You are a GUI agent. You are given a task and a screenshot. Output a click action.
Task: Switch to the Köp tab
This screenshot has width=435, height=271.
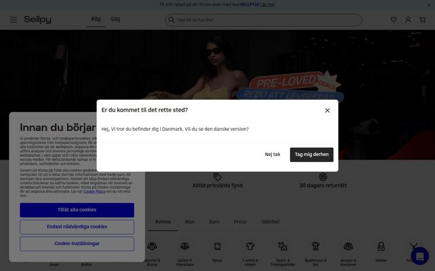pos(96,19)
